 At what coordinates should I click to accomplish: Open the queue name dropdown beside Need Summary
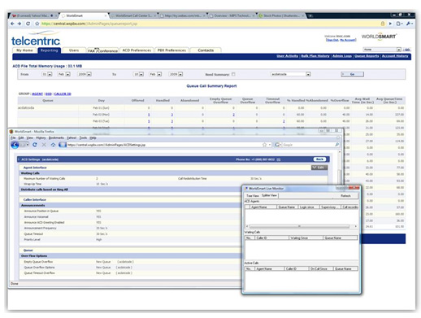[x=290, y=74]
